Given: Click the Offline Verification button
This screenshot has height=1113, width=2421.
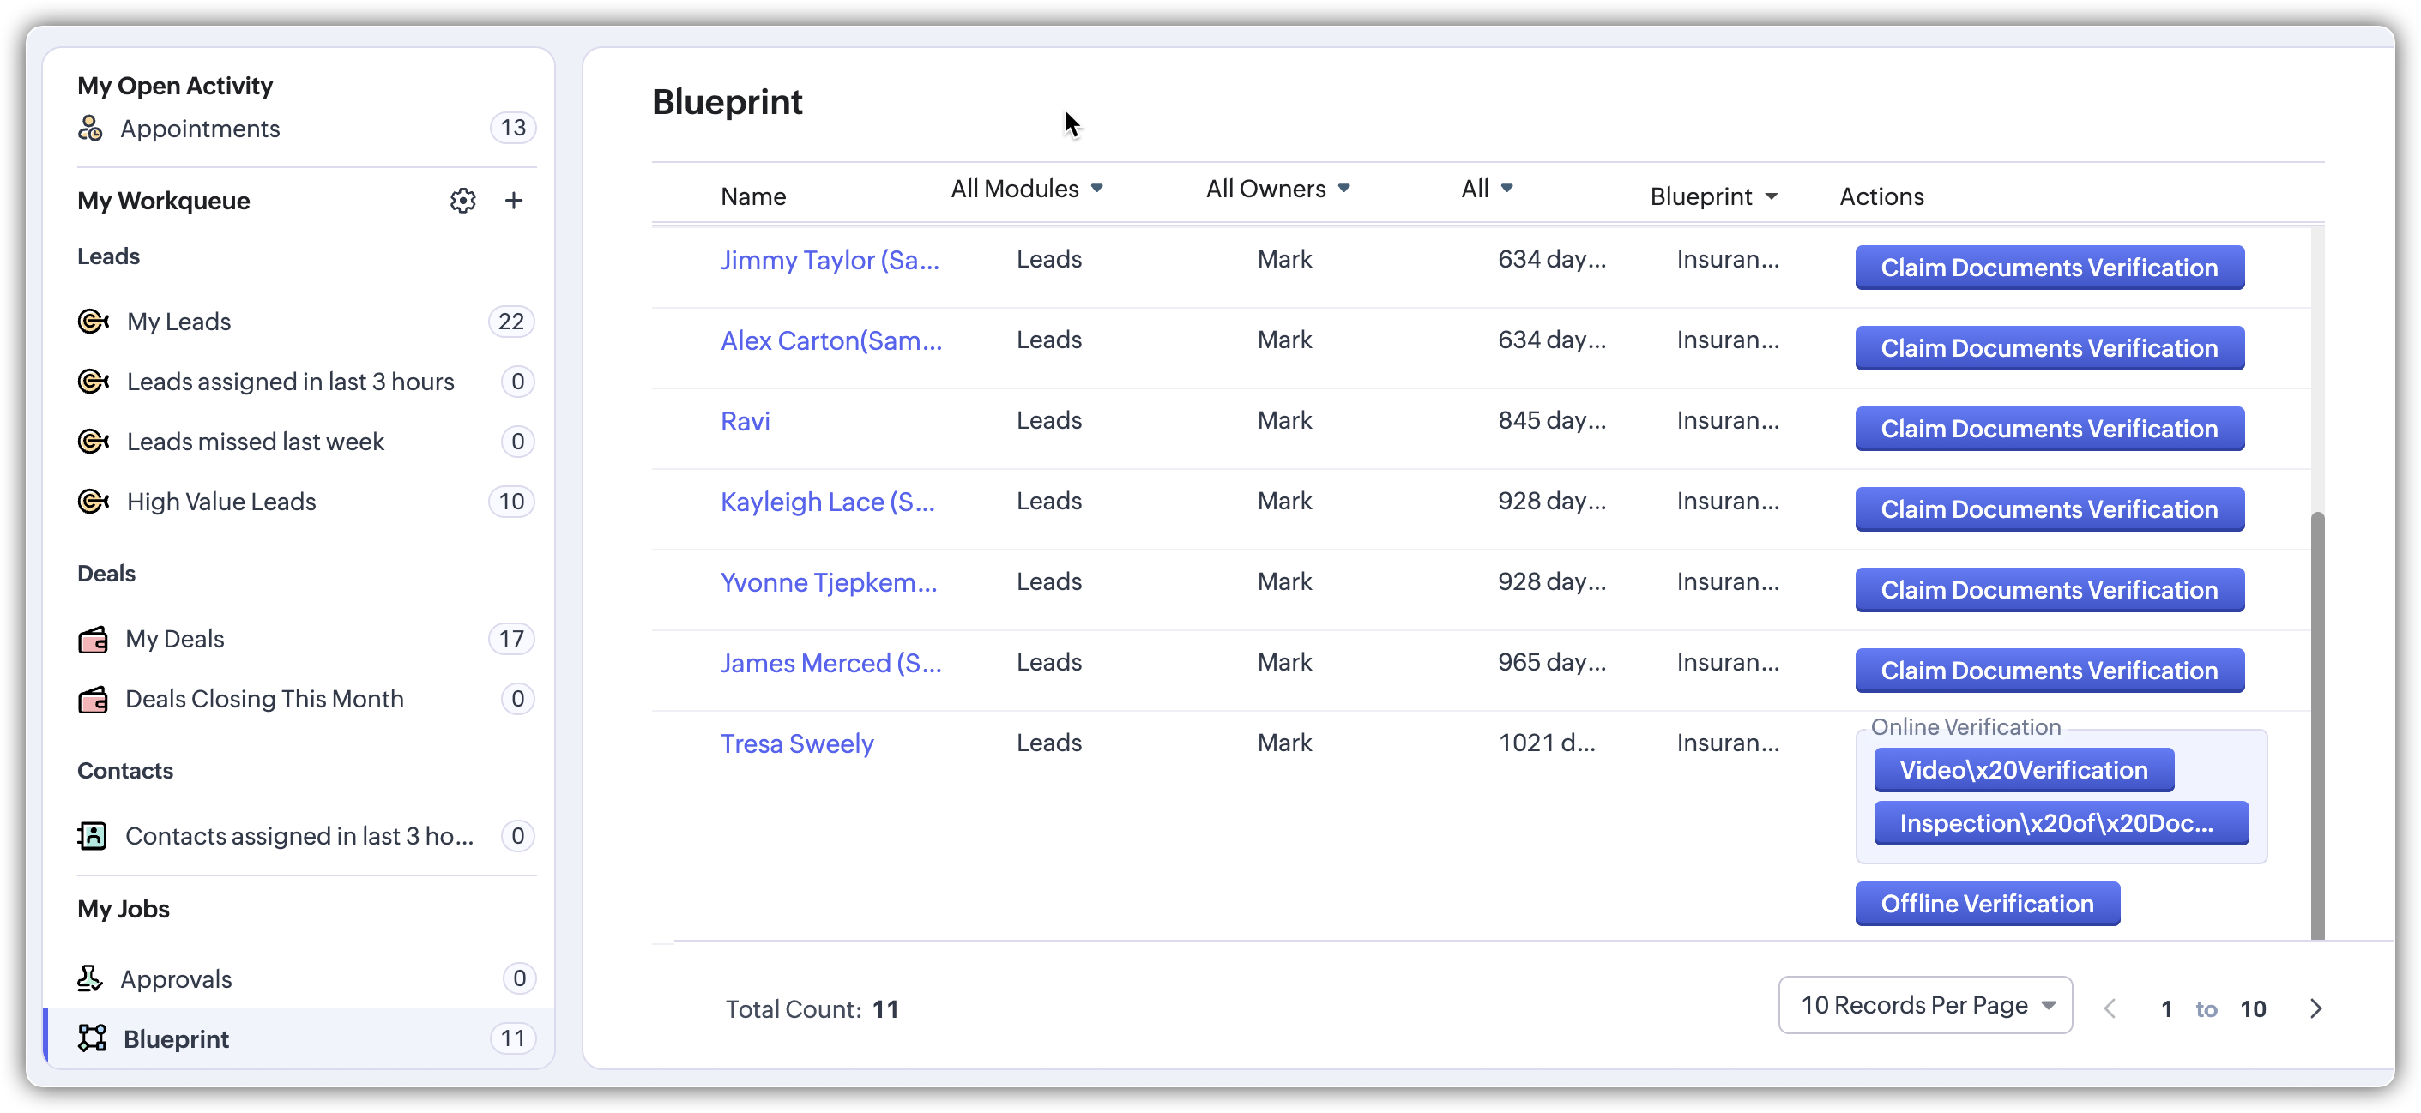Looking at the screenshot, I should click(1987, 903).
